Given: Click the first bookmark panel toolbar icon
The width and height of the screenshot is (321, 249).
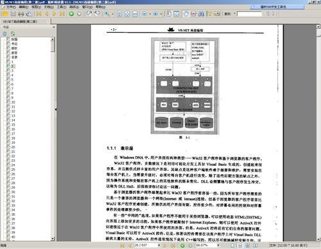Looking at the screenshot, I should (4, 33).
